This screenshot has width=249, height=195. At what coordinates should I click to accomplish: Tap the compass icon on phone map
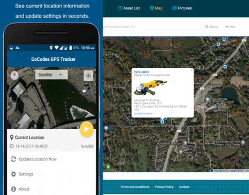[x=14, y=75]
